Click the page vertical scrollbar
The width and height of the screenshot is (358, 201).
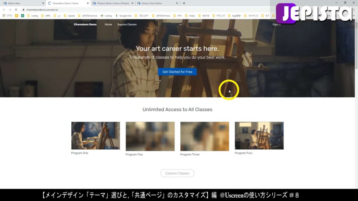[356, 46]
